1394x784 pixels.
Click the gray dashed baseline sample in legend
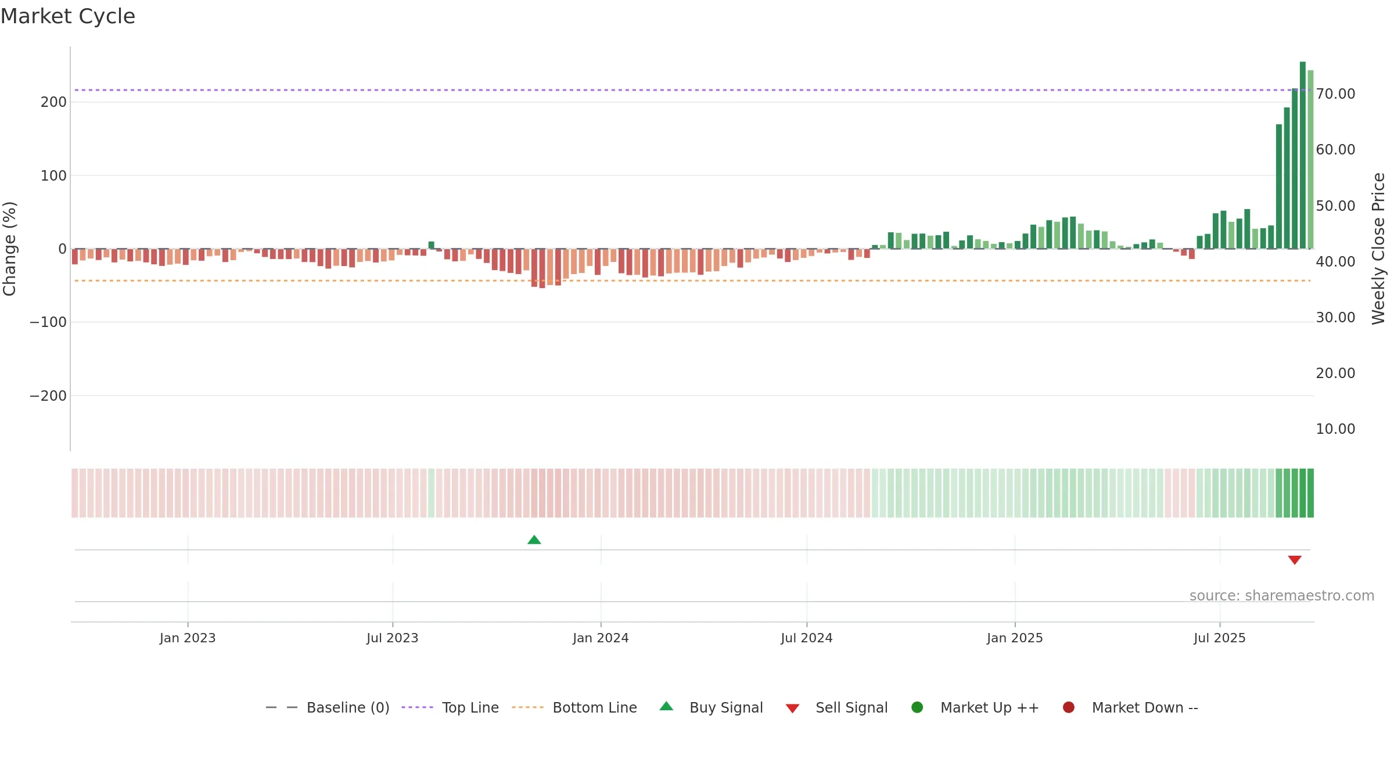pos(282,707)
